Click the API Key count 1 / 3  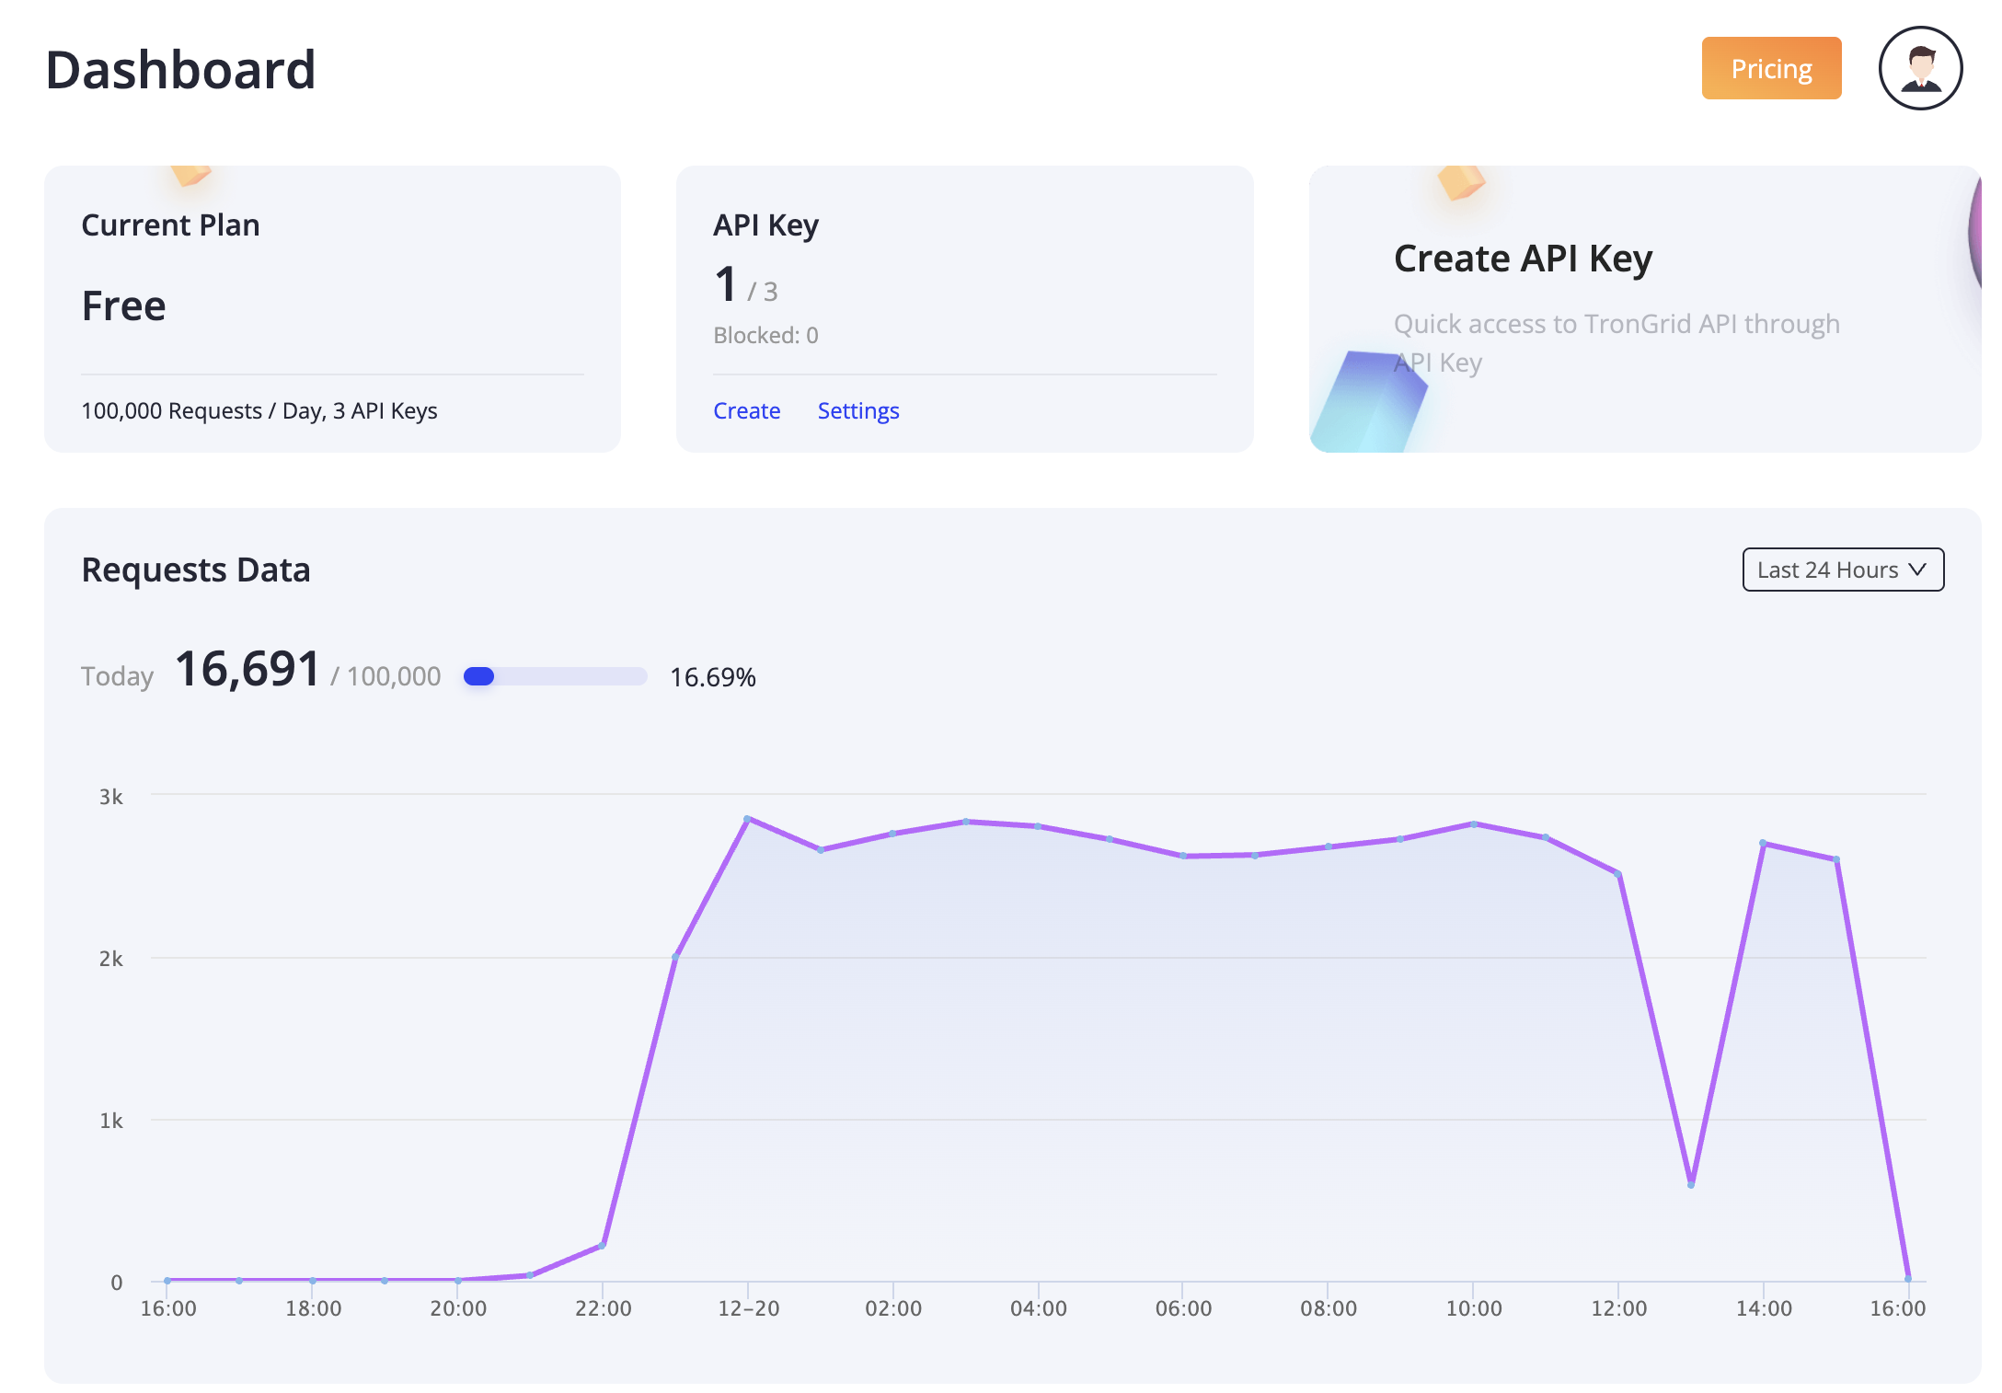tap(745, 285)
